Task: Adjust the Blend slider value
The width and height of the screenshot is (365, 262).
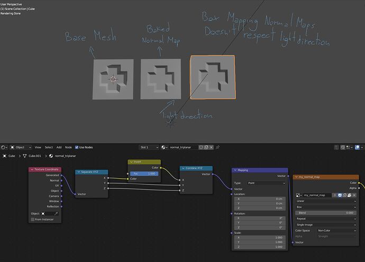Action: coord(326,213)
